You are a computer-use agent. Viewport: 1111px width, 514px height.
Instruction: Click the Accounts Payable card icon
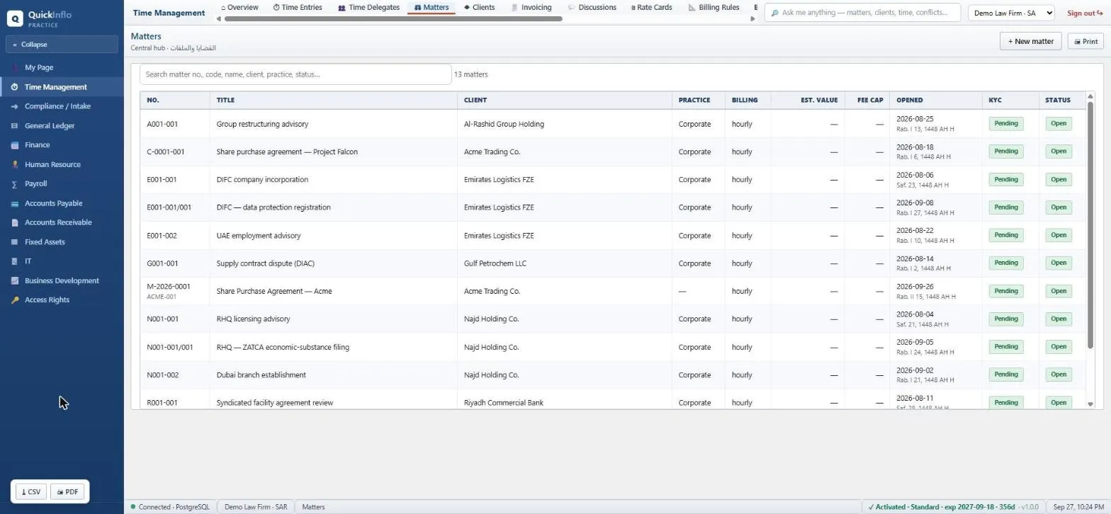coord(15,203)
